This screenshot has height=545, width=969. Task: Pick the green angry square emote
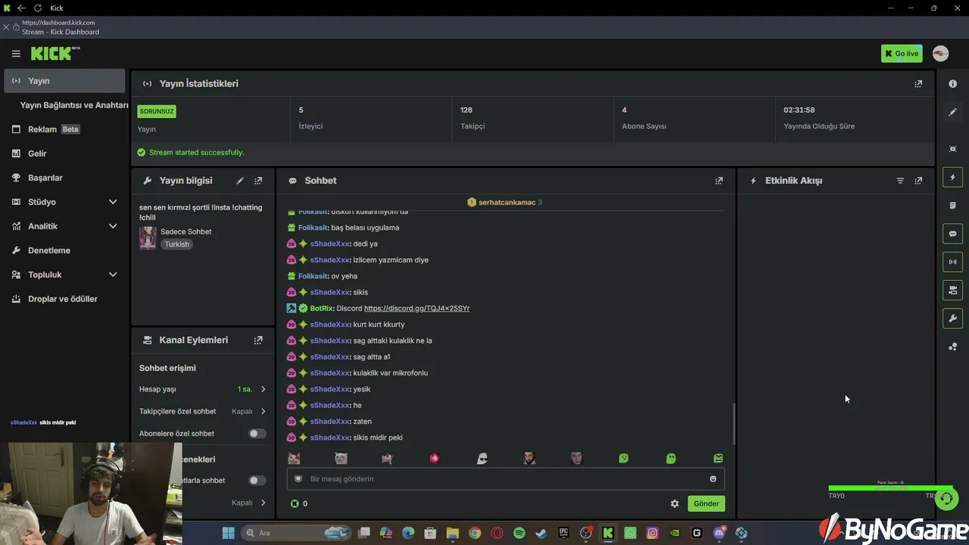click(718, 458)
